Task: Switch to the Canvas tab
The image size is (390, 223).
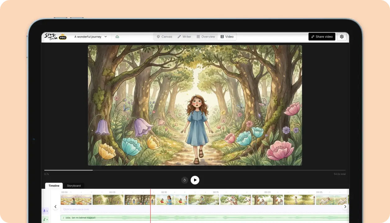Action: (164, 37)
